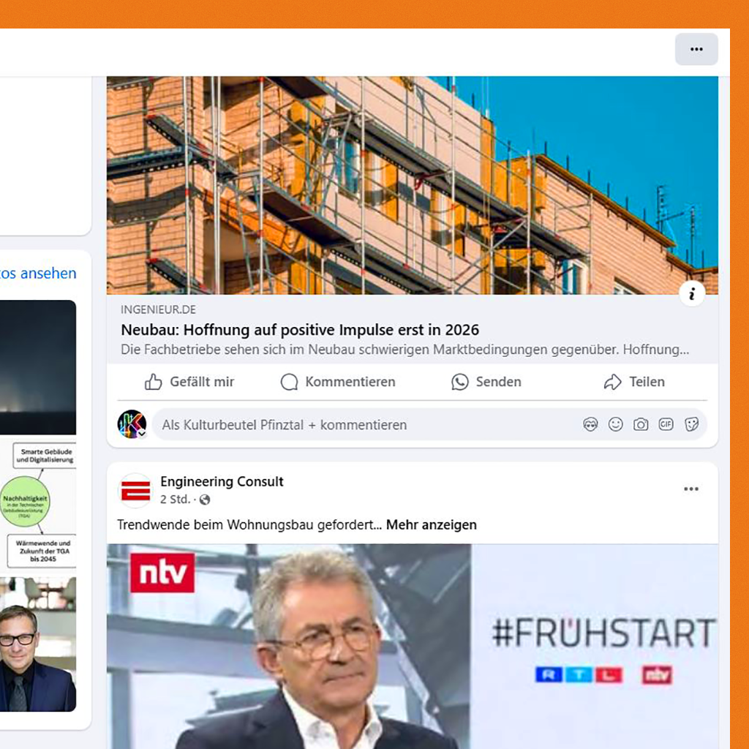Open the emoji picker in the comment box
This screenshot has width=749, height=749.
(x=615, y=424)
